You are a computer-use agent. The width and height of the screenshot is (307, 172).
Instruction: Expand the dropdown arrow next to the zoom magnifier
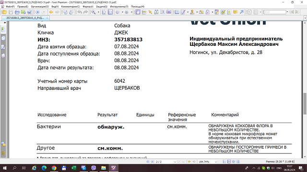98,12
